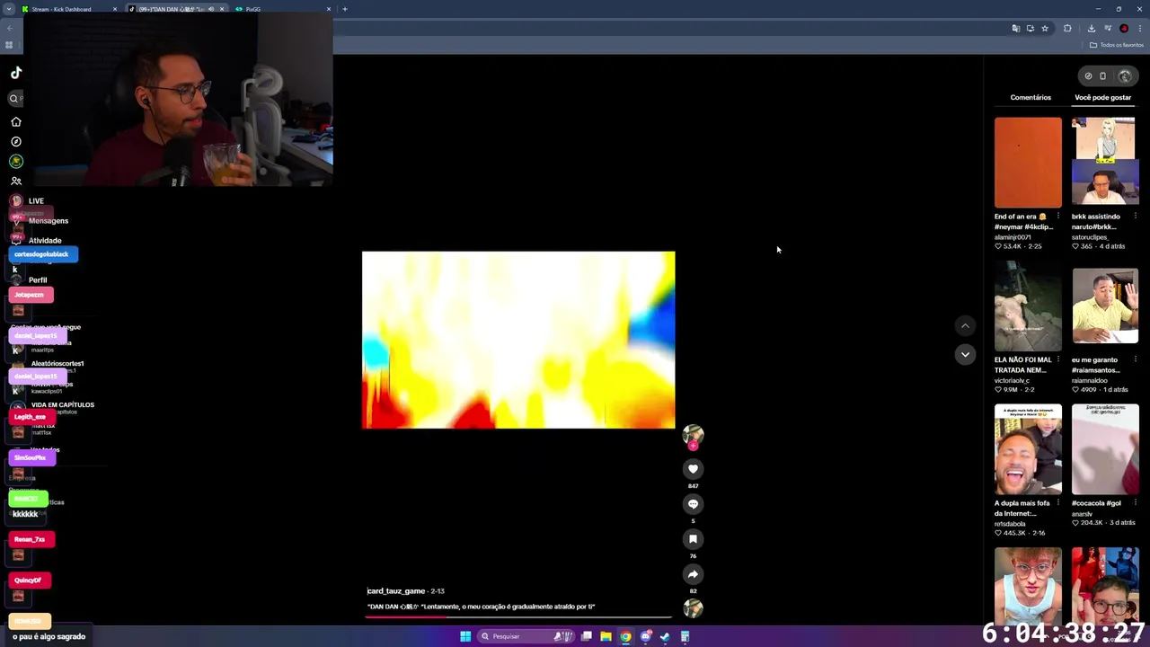Open File Explorer from taskbar

click(x=606, y=636)
